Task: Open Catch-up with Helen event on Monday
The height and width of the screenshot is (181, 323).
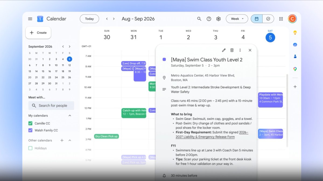Action: pos(134,113)
